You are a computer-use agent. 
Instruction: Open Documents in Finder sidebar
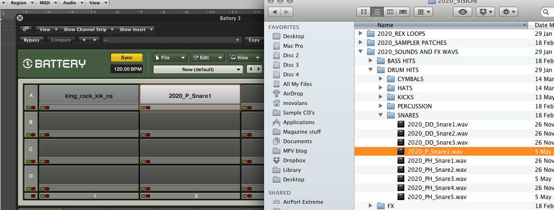click(x=297, y=141)
